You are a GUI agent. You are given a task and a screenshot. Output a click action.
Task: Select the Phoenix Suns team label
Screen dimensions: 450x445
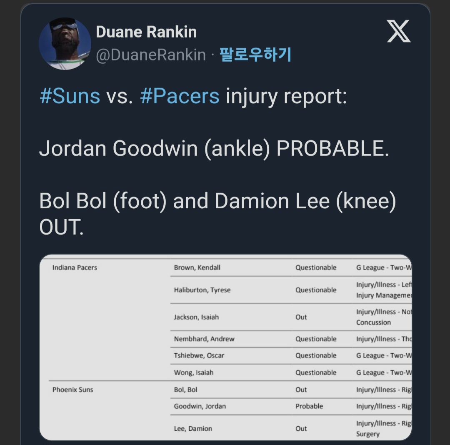click(72, 390)
